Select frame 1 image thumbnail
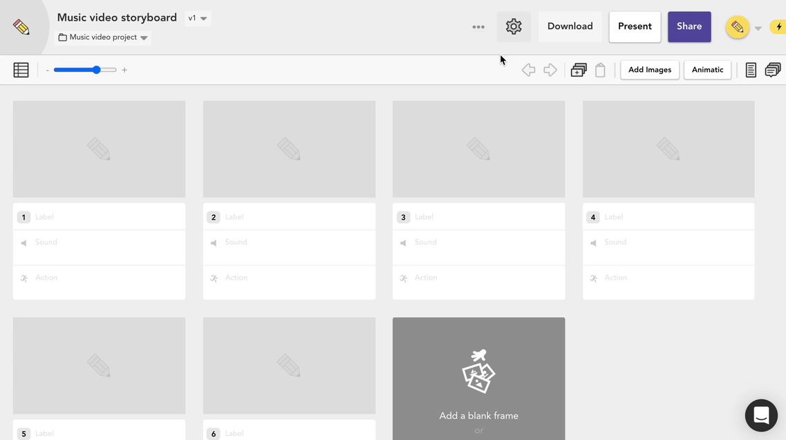This screenshot has width=786, height=440. point(100,149)
